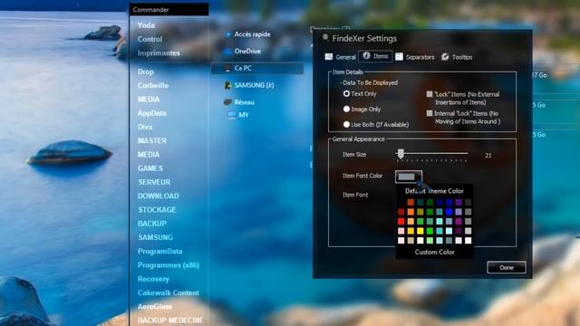
Task: Open Corbeille in Commander list
Action: point(153,85)
